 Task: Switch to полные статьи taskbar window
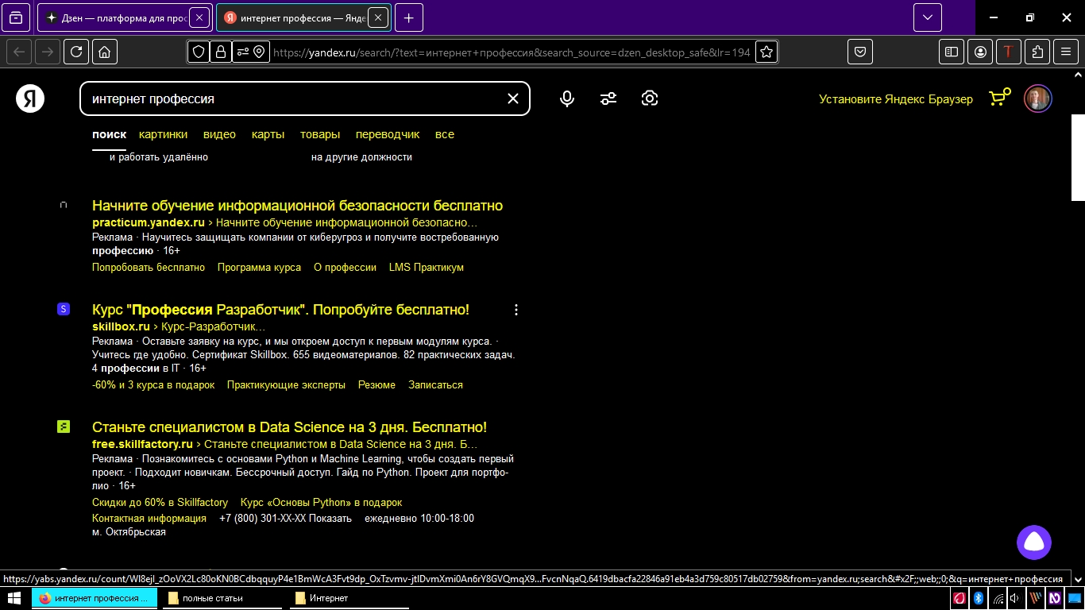pos(221,598)
